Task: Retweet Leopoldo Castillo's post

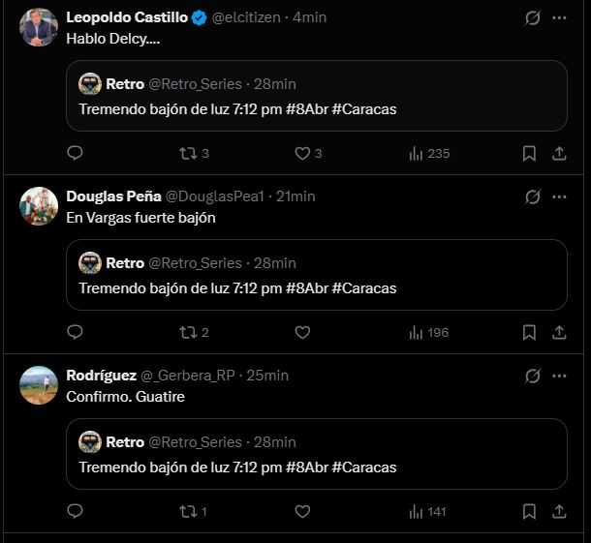Action: [x=189, y=153]
